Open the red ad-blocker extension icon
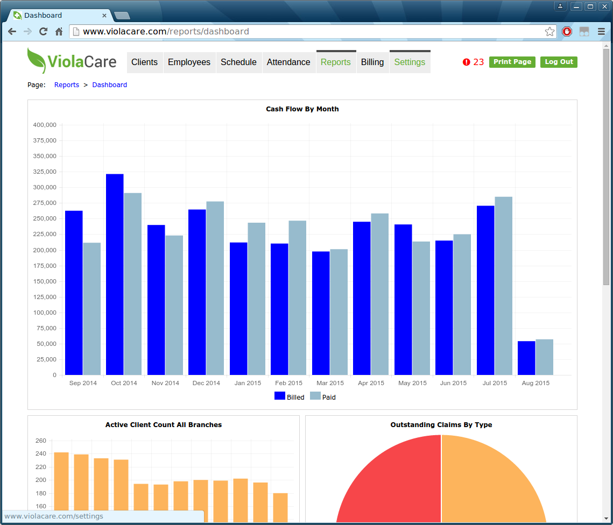The height and width of the screenshot is (525, 613). pyautogui.click(x=567, y=32)
